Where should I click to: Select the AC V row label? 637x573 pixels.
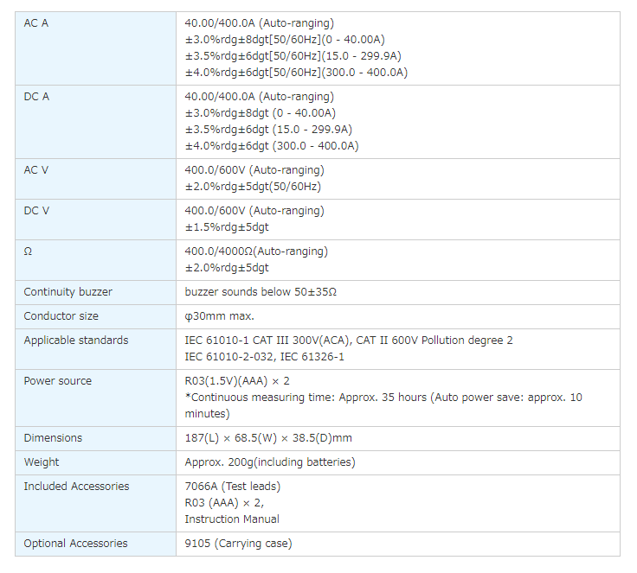pyautogui.click(x=36, y=169)
